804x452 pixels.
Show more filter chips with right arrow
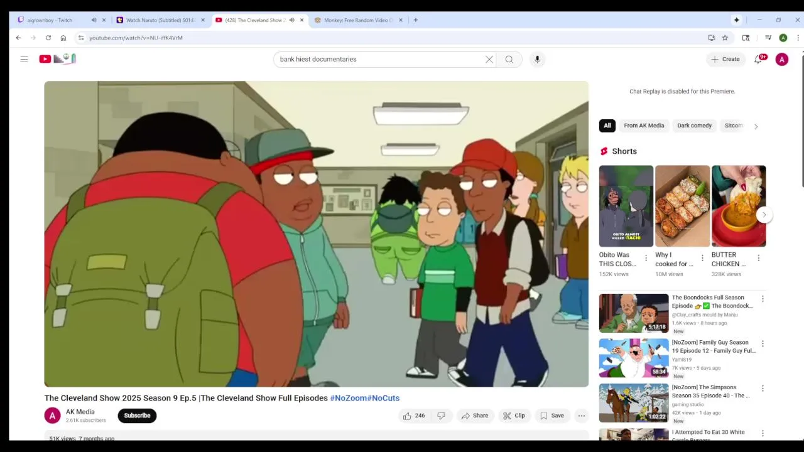756,126
